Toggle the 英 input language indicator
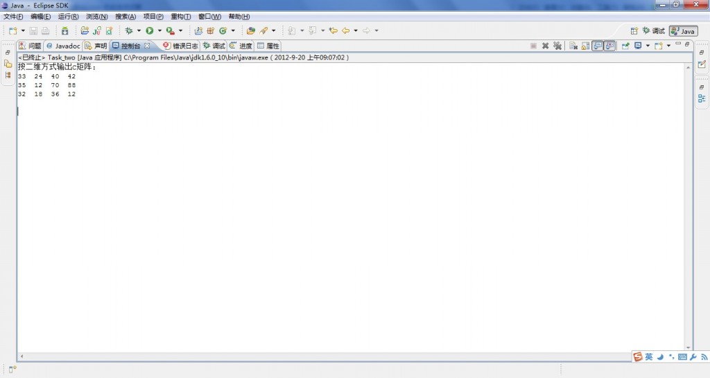 (649, 357)
